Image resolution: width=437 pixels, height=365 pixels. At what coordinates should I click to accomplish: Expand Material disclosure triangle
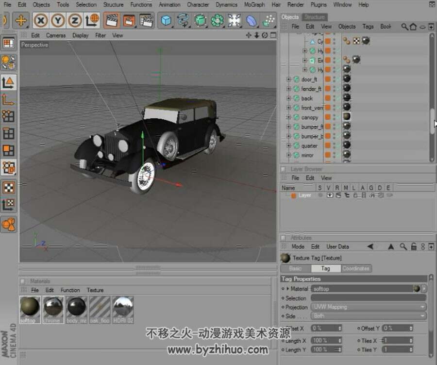click(288, 289)
